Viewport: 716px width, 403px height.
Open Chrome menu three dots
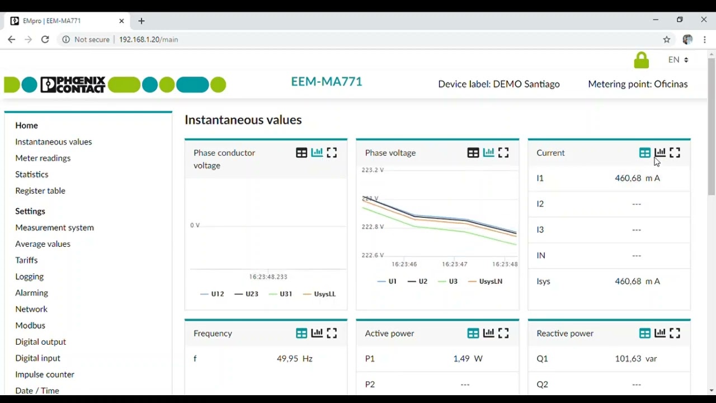[x=705, y=39]
